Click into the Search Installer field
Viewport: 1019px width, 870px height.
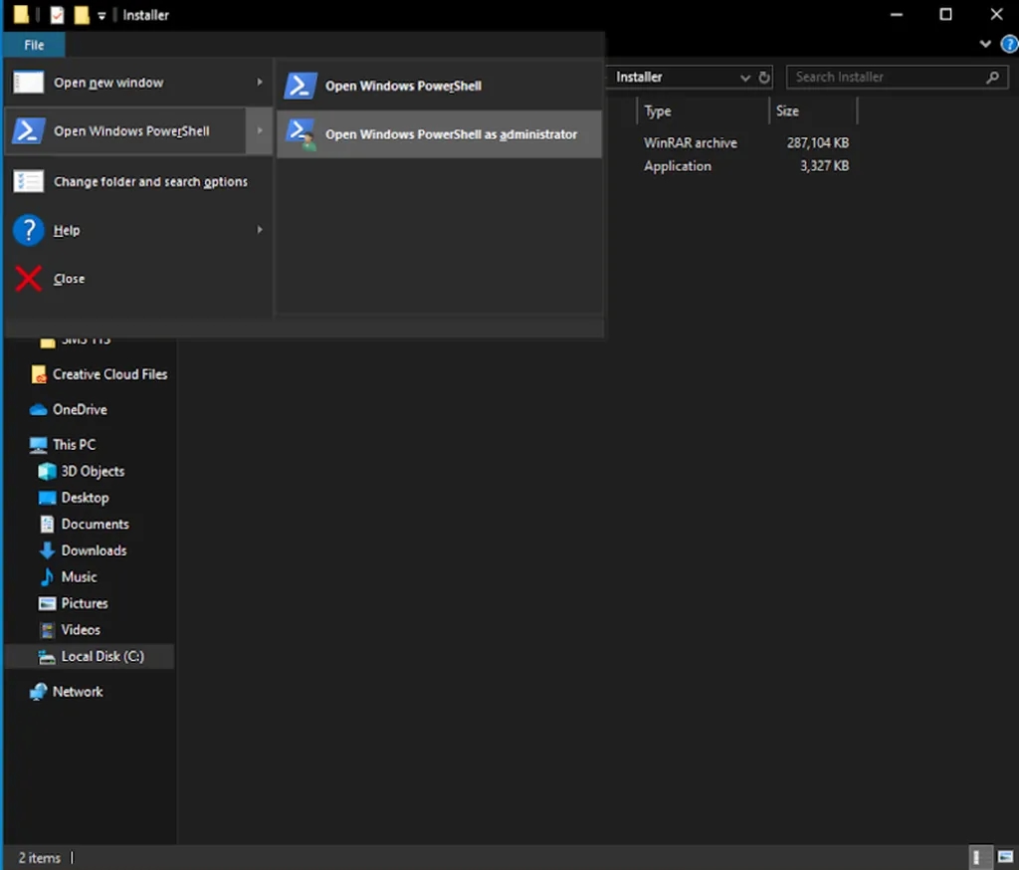click(886, 78)
